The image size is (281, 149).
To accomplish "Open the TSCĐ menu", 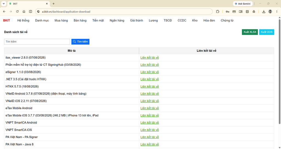I will pyautogui.click(x=168, y=21).
